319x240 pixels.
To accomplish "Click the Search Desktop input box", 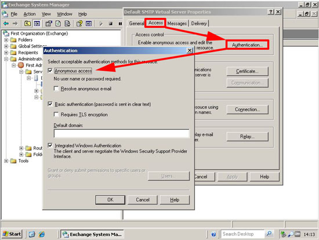I will 242,234.
